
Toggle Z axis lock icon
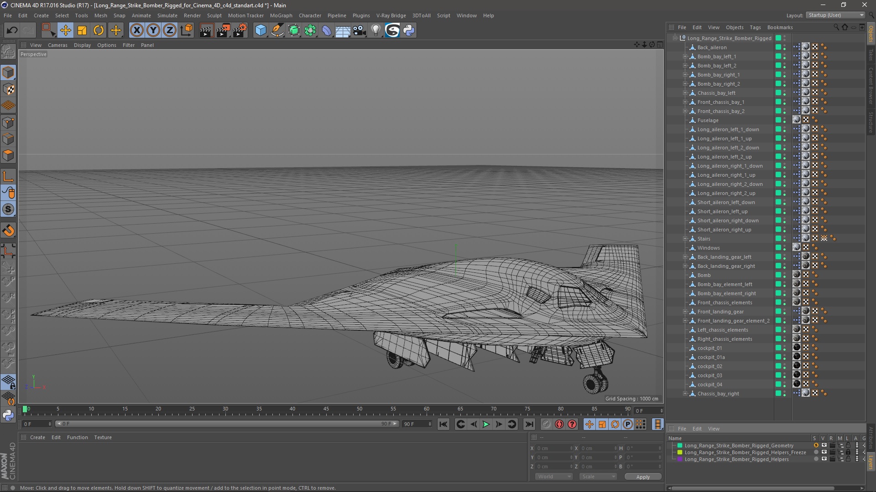[170, 31]
